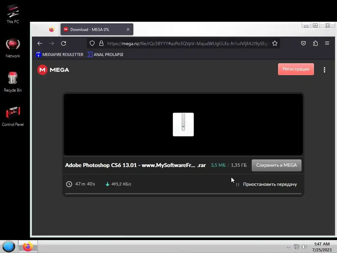Click the 1,35 ГБ total size
337x253 pixels.
[239, 165]
